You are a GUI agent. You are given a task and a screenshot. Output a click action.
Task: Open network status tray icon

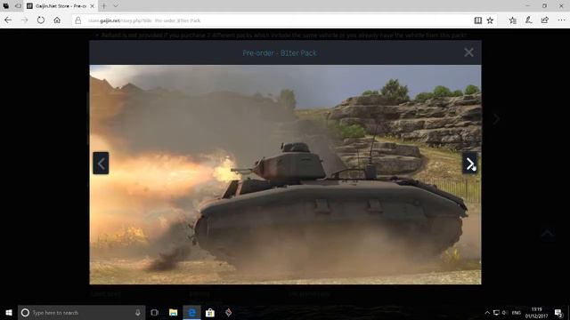click(x=496, y=312)
